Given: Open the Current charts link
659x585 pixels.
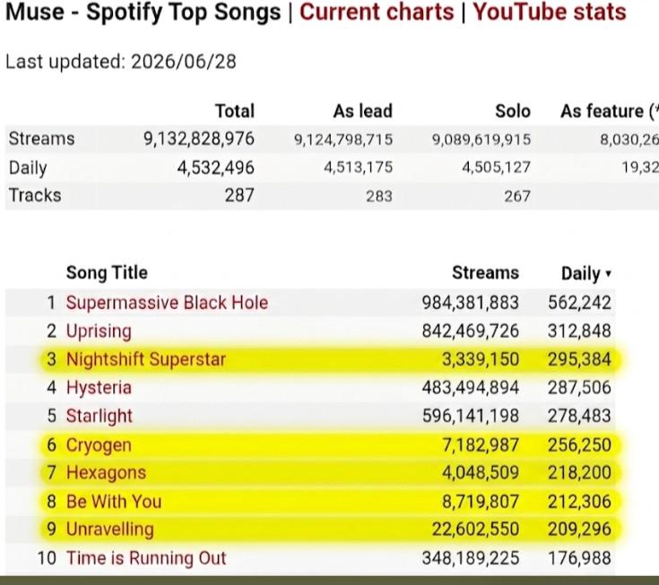Looking at the screenshot, I should [377, 12].
